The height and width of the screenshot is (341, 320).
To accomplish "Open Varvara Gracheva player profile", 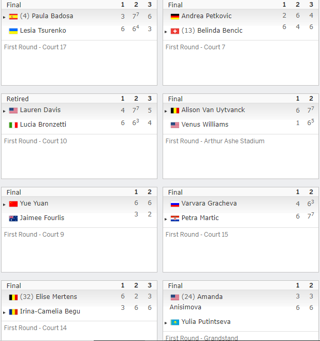I will [x=209, y=203].
